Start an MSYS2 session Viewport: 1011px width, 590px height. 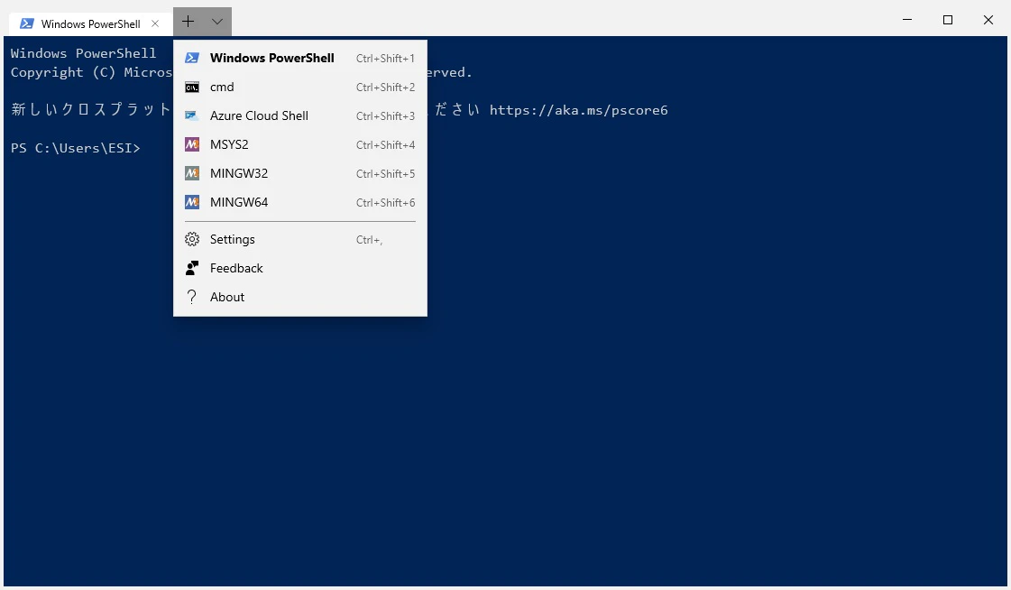tap(299, 144)
